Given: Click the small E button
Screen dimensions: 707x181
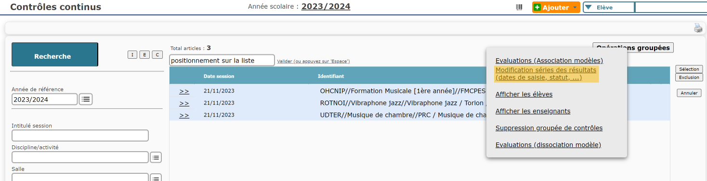Looking at the screenshot, I should (144, 55).
